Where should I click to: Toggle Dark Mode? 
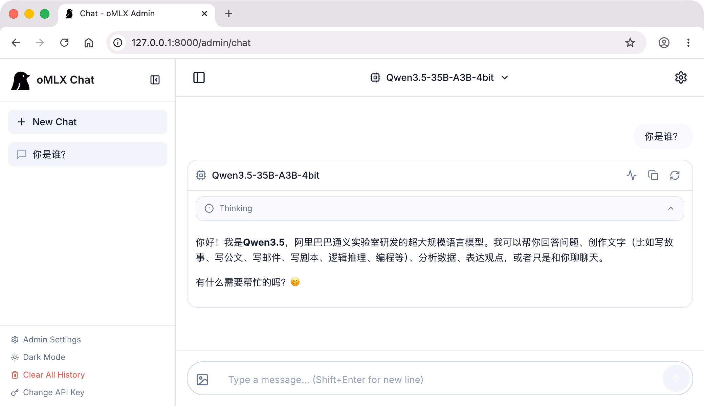[x=44, y=357]
